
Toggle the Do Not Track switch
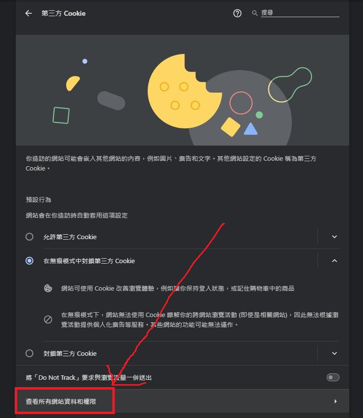tap(333, 377)
